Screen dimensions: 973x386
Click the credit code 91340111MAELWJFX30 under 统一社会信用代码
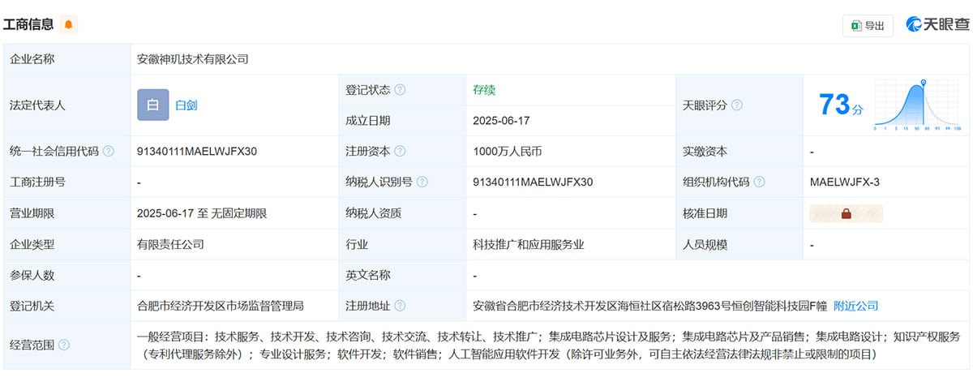pyautogui.click(x=198, y=152)
